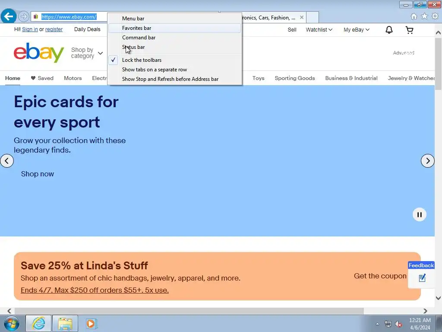
Task: Click the Shop now button
Action: [38, 174]
